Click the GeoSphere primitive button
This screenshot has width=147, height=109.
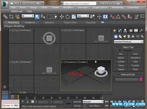[x=135, y=58]
